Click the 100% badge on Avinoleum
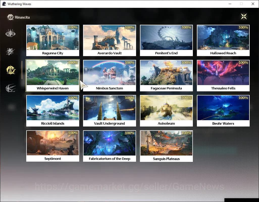 (187, 98)
